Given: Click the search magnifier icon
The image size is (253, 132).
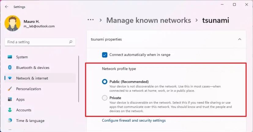Looking at the screenshot, I should tap(71, 42).
